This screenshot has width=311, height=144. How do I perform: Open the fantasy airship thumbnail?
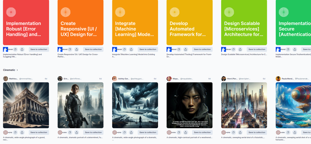[x=293, y=105]
